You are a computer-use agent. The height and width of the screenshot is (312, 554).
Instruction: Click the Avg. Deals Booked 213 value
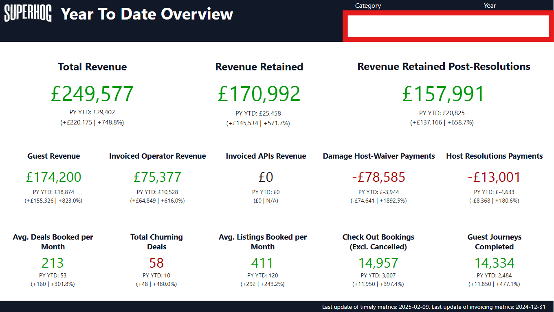[x=53, y=263]
